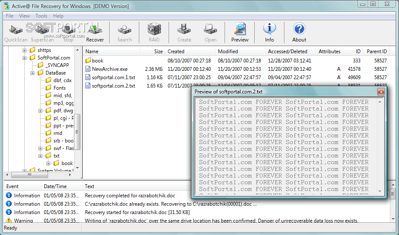Click the warning icon in event log
Image resolution: width=399 pixels, height=235 pixels.
(9, 220)
